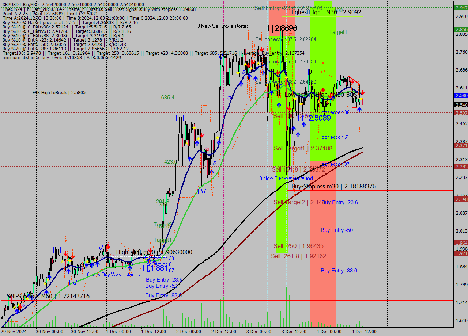Click the 29 Nov 2024 date label

[14, 332]
